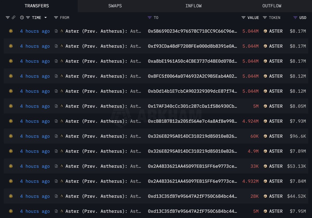Open recipient address 0x17AF340cCc30...
This screenshot has height=218, width=312.
(x=192, y=106)
